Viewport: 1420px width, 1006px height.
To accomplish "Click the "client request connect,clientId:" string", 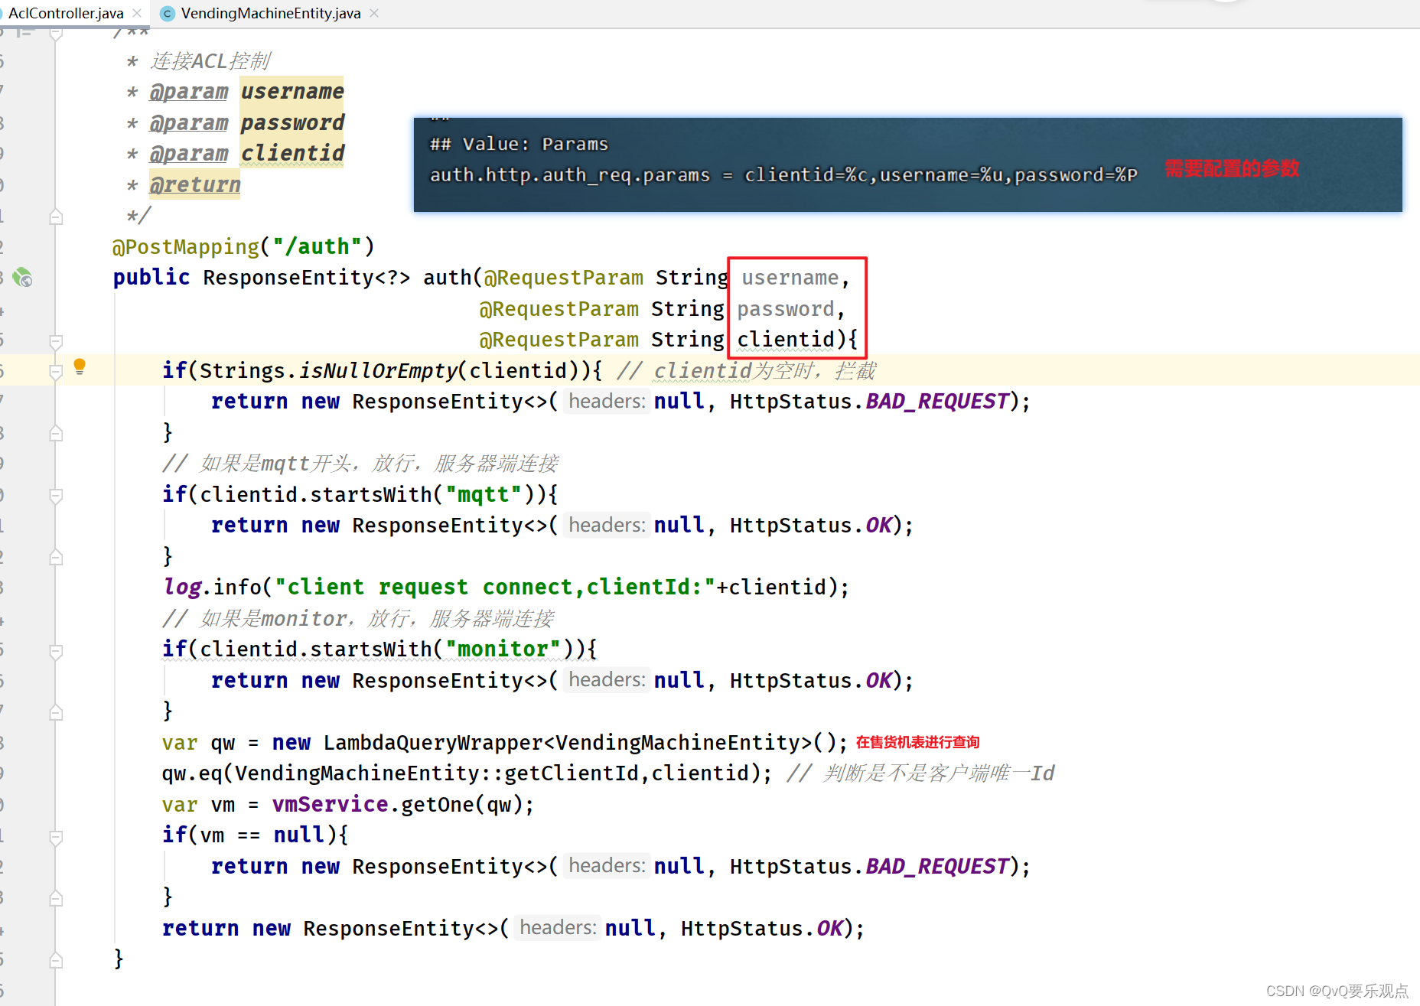I will pyautogui.click(x=494, y=588).
